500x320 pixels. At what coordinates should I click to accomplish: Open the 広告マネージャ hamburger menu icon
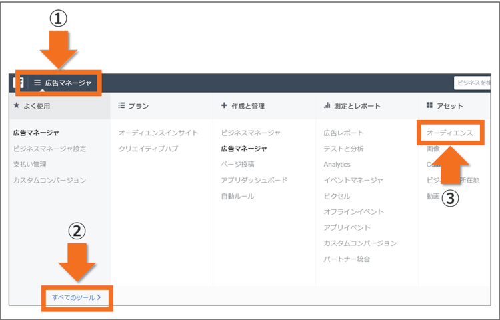37,83
